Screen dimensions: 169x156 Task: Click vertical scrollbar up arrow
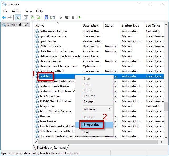click(x=166, y=25)
